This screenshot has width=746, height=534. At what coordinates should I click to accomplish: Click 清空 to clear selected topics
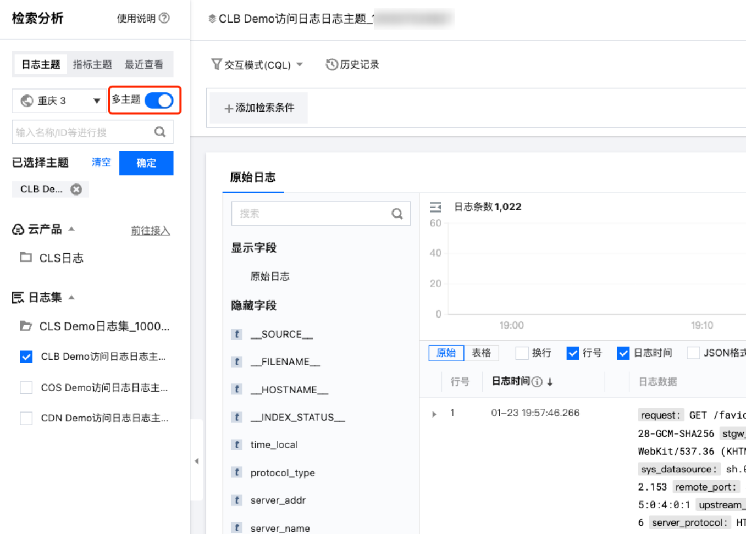click(101, 163)
